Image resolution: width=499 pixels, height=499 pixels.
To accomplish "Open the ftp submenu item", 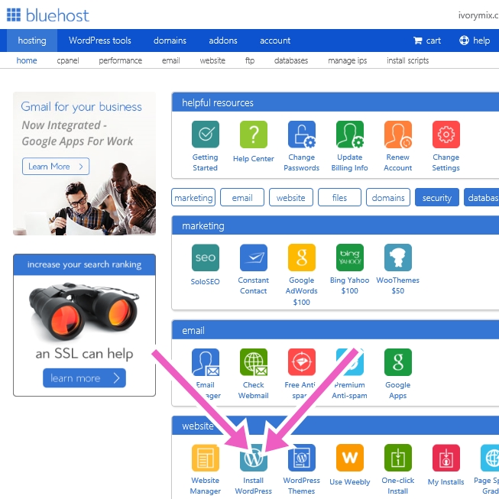I will [250, 60].
